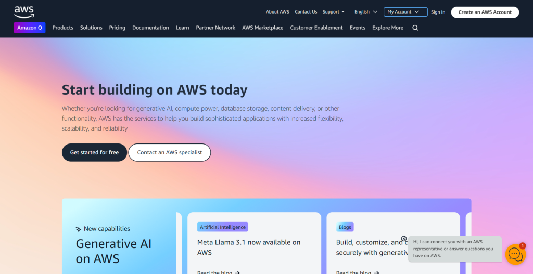
Task: Select Pricing in the navigation bar
Action: [x=117, y=28]
